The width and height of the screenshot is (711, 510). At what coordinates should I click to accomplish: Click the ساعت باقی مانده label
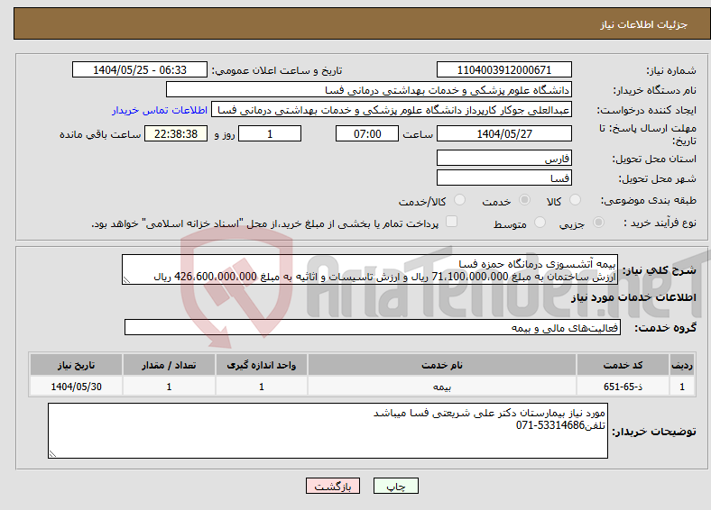coord(100,134)
